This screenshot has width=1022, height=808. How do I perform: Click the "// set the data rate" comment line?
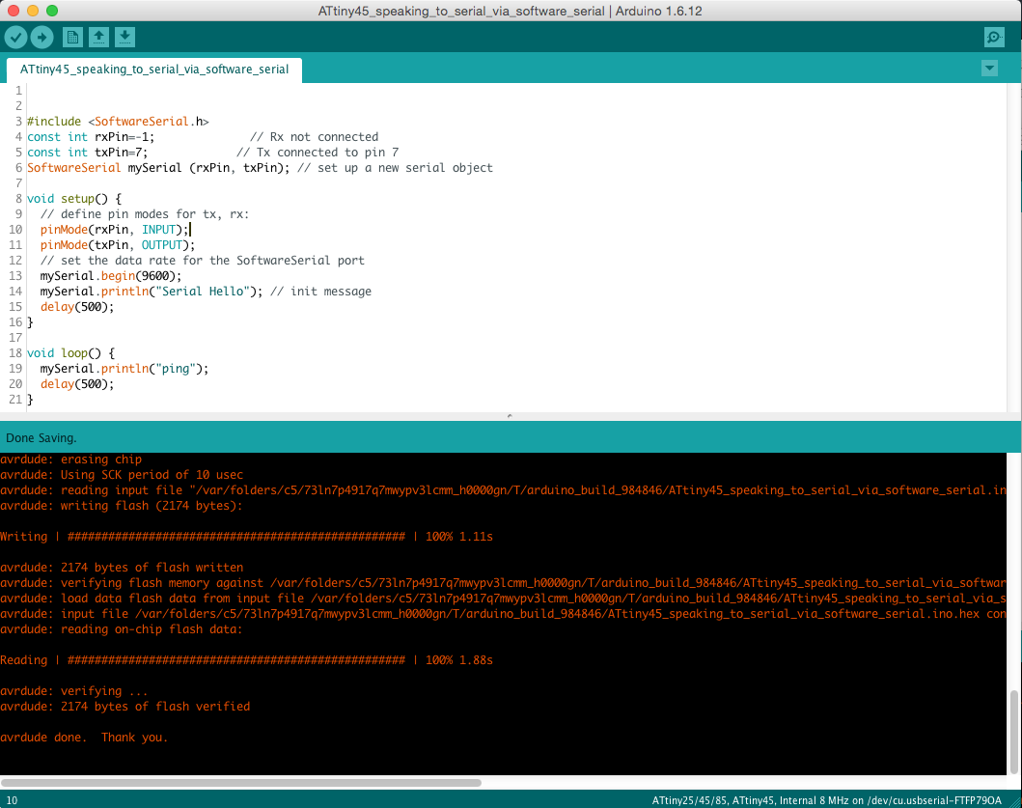(203, 261)
